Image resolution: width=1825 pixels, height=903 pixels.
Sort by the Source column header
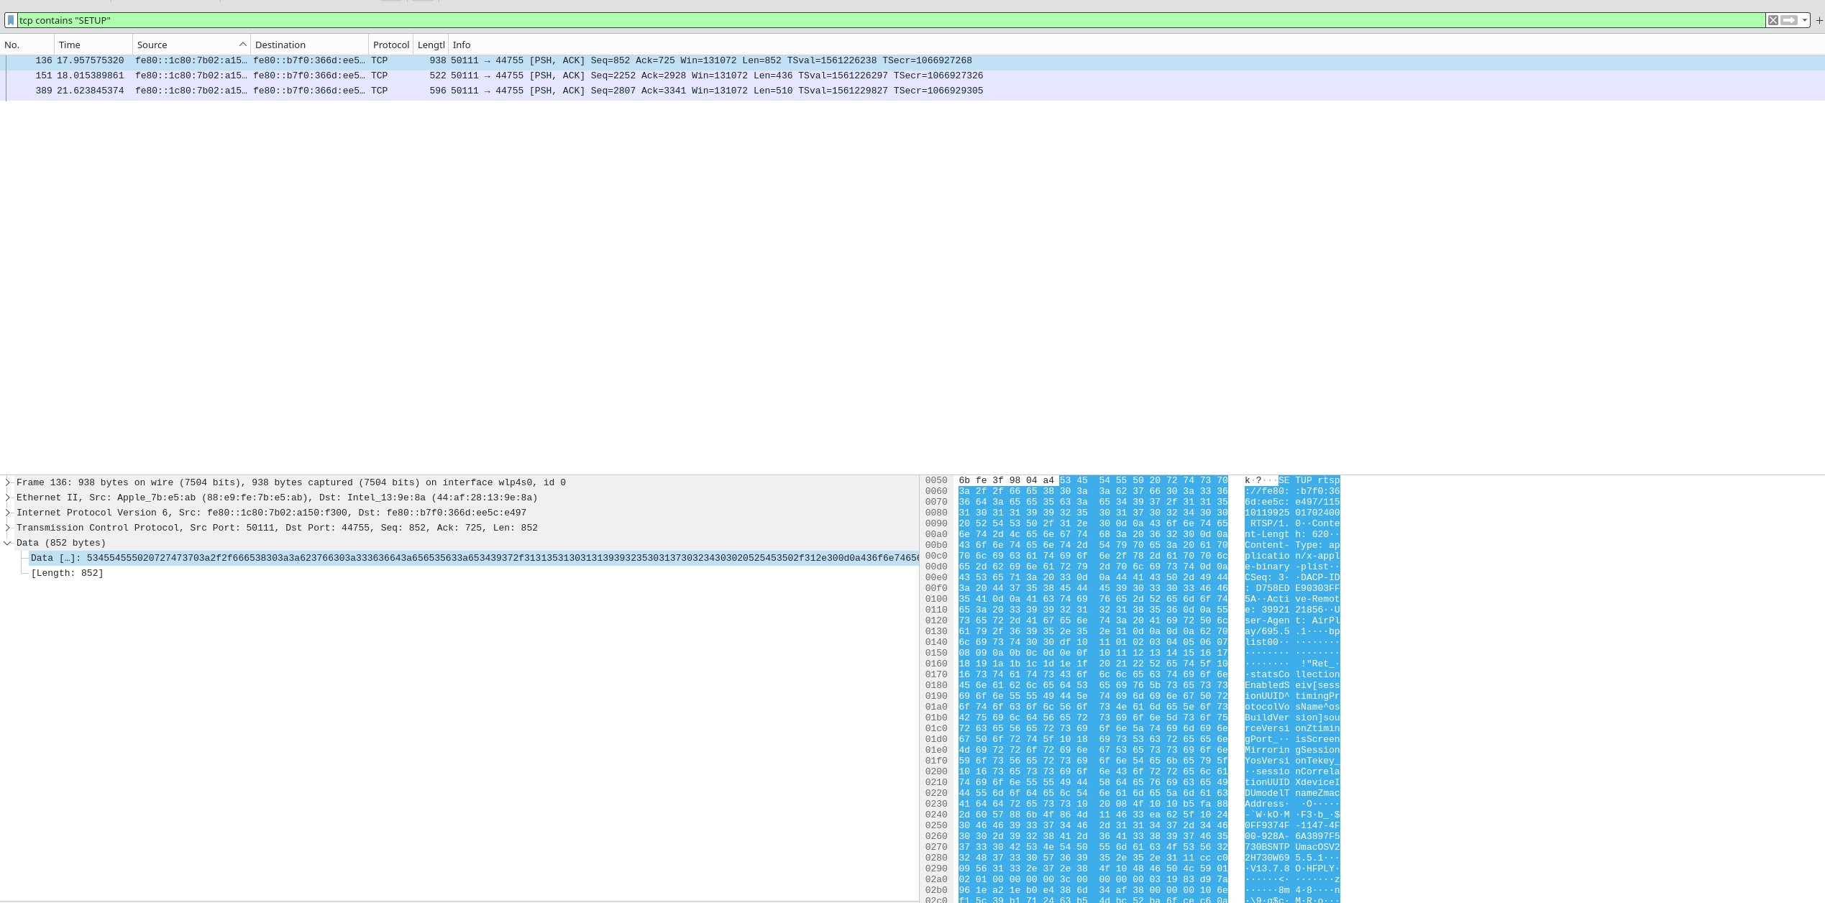point(191,45)
